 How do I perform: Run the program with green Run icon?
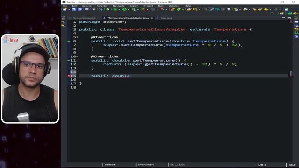click(x=124, y=9)
